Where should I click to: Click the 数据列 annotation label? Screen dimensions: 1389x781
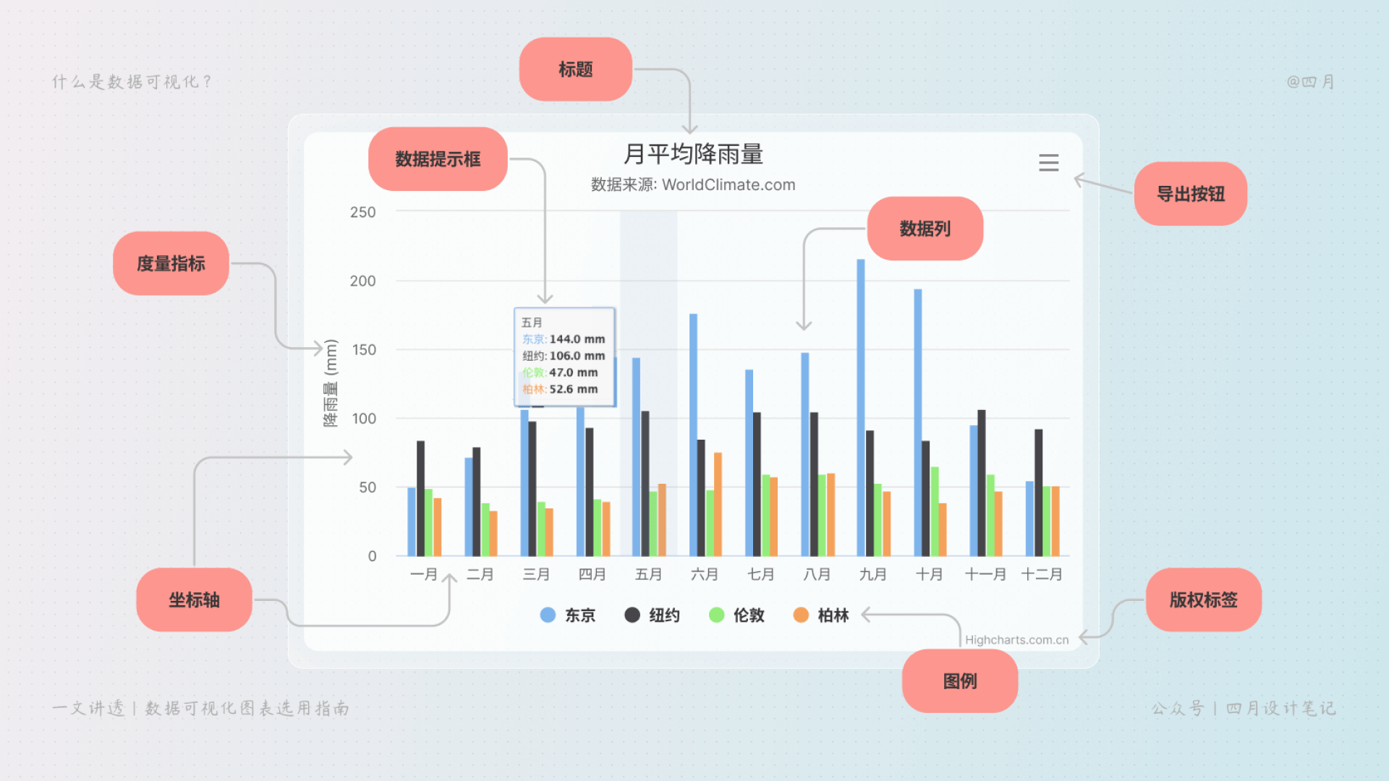(925, 229)
